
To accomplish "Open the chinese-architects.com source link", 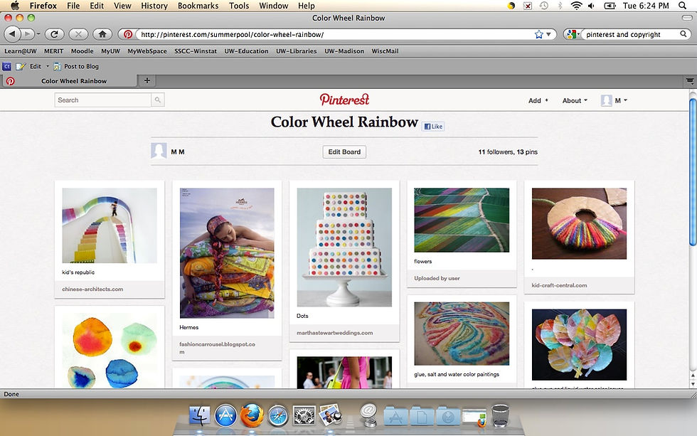I will [x=92, y=289].
